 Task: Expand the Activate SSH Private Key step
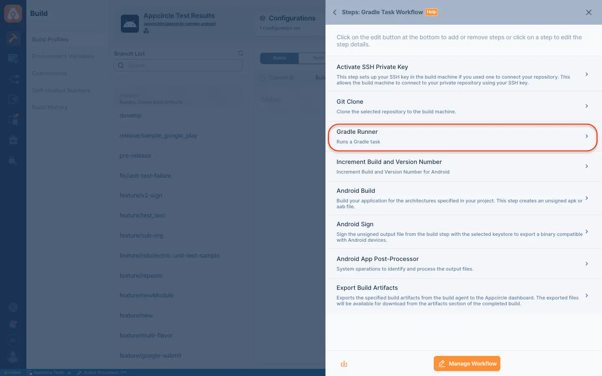pyautogui.click(x=587, y=74)
